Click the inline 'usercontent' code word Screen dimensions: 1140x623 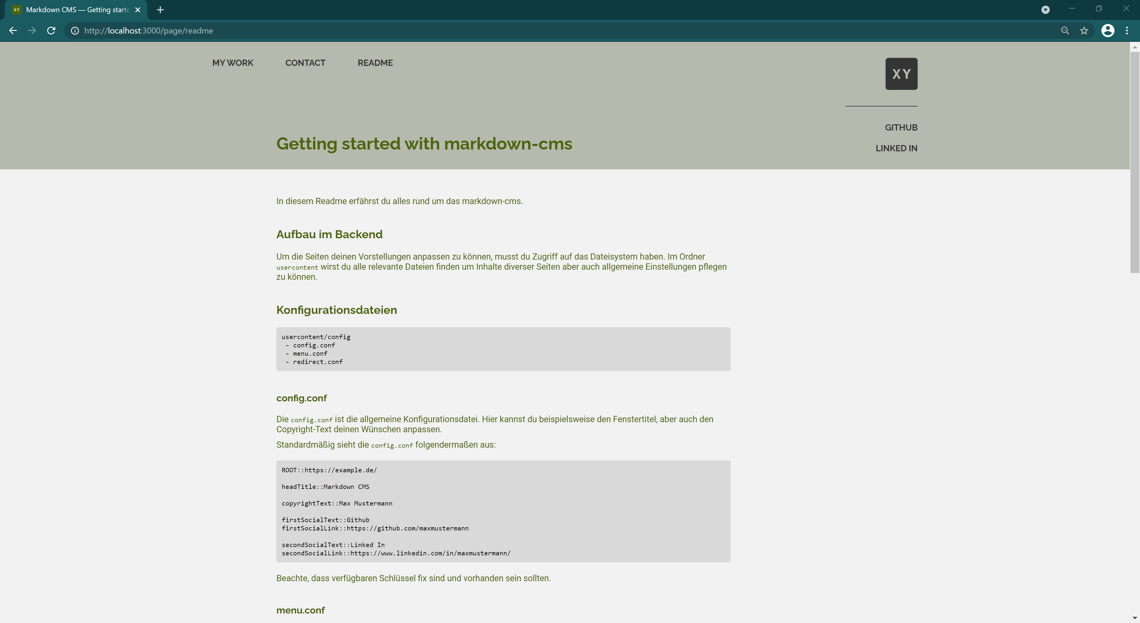[297, 268]
